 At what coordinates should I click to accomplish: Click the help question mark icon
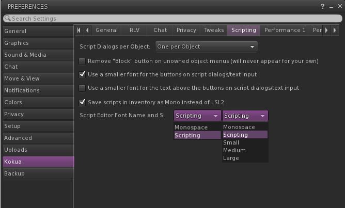(x=323, y=7)
